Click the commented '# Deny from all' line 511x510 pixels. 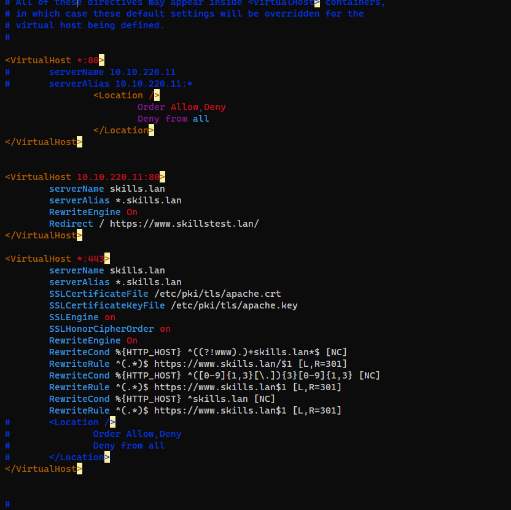[x=85, y=445]
